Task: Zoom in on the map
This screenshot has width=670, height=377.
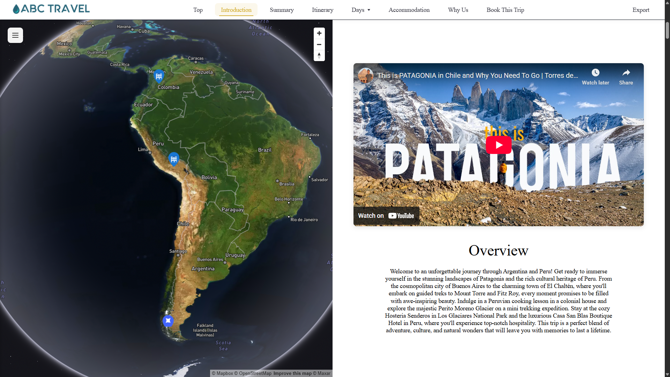Action: coord(319,33)
